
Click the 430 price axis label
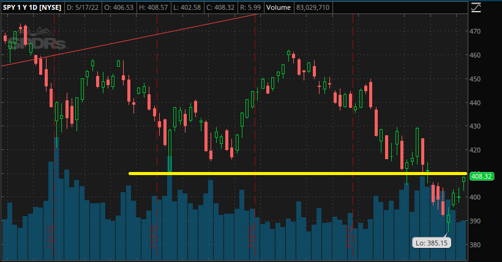pyautogui.click(x=475, y=126)
